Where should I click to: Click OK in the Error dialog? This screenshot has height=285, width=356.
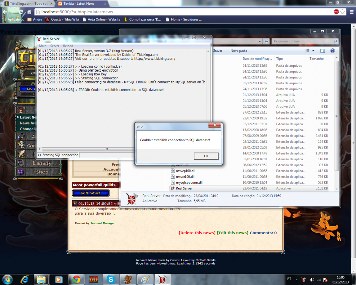click(x=206, y=156)
